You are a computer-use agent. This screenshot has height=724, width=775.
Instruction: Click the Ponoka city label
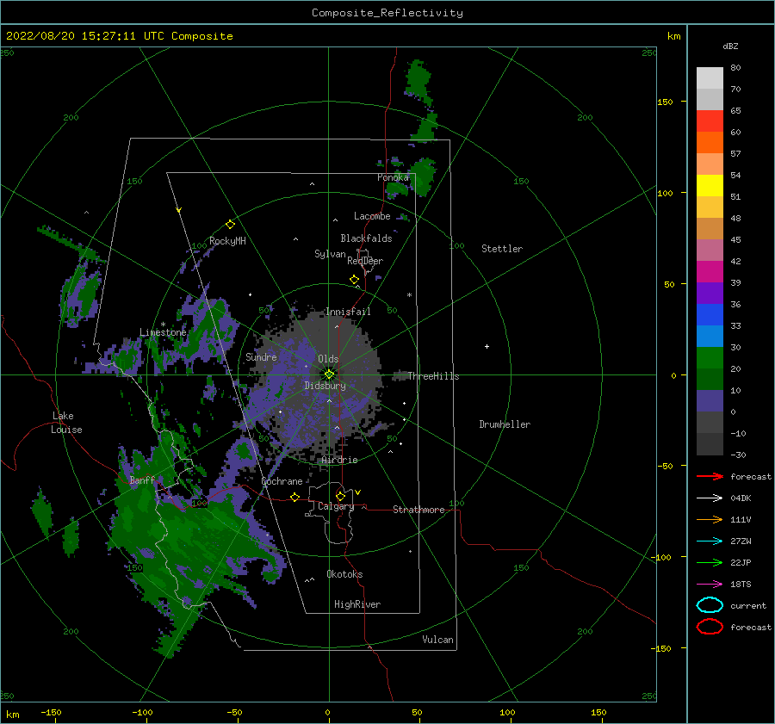point(393,177)
